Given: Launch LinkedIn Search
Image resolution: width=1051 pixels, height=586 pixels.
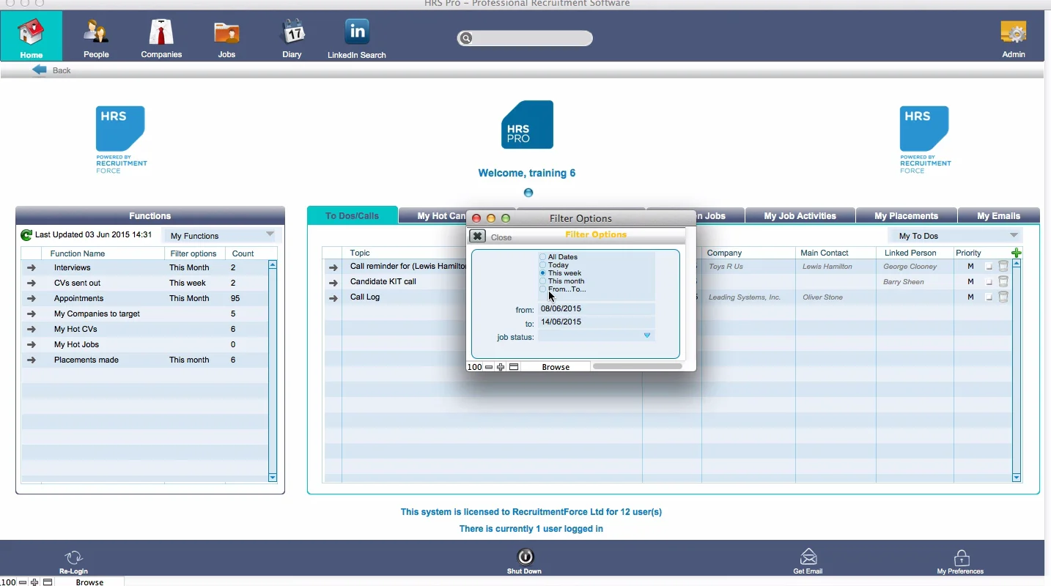Looking at the screenshot, I should pos(357,39).
